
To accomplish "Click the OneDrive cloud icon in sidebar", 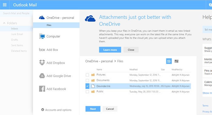I will pos(42,18).
